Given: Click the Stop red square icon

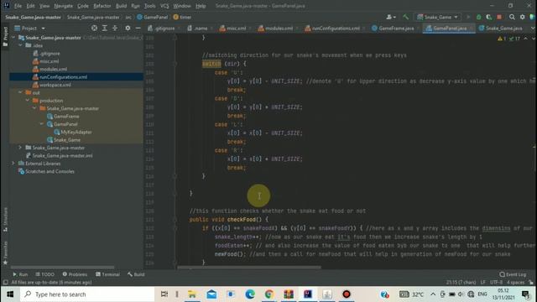Looking at the screenshot, I should pos(499,17).
